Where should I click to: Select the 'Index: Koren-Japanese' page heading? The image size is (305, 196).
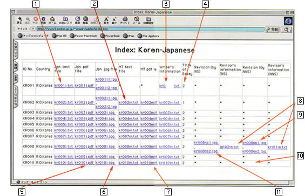[154, 50]
